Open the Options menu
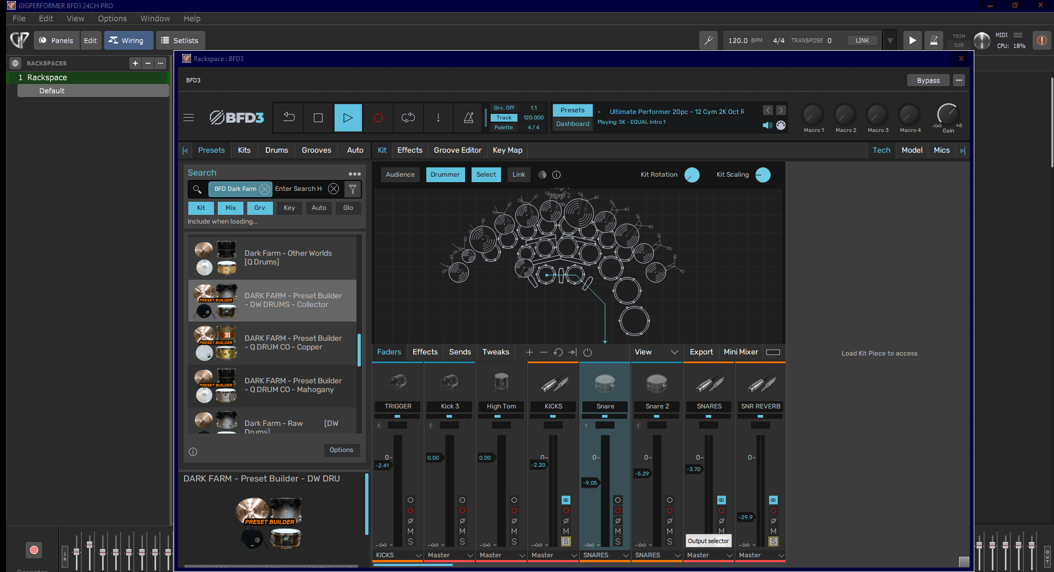1054x572 pixels. [x=112, y=19]
